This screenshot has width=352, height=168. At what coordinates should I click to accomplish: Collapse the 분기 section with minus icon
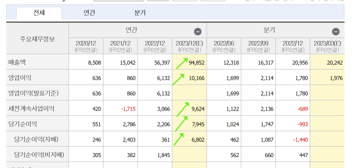tap(336, 31)
